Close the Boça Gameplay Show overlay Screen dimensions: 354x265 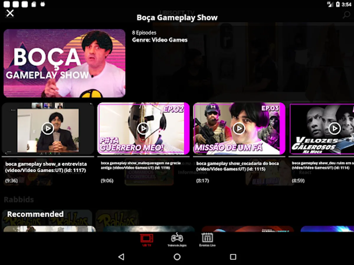[x=10, y=13]
